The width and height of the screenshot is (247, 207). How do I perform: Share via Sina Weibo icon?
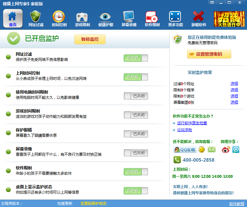point(226,149)
